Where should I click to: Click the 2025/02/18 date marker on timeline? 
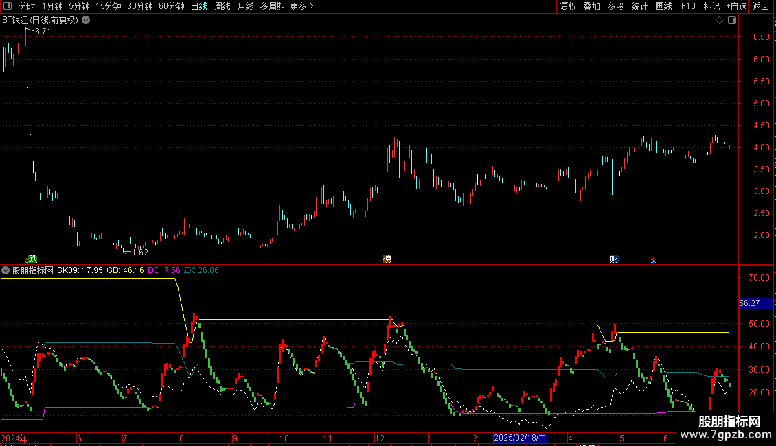tap(520, 438)
